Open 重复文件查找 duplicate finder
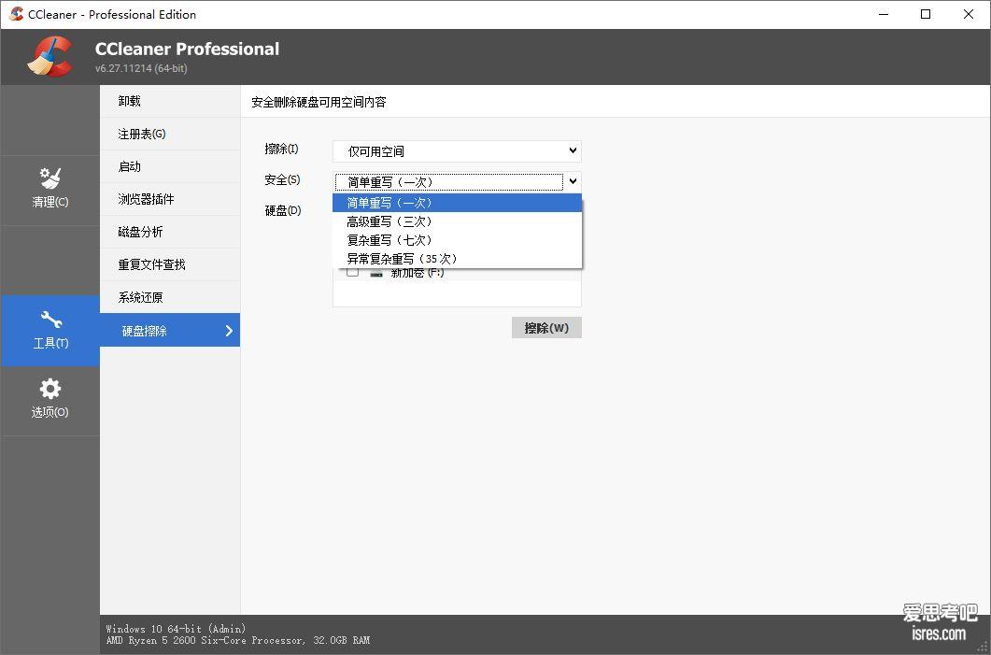Image resolution: width=991 pixels, height=655 pixels. pyautogui.click(x=170, y=265)
